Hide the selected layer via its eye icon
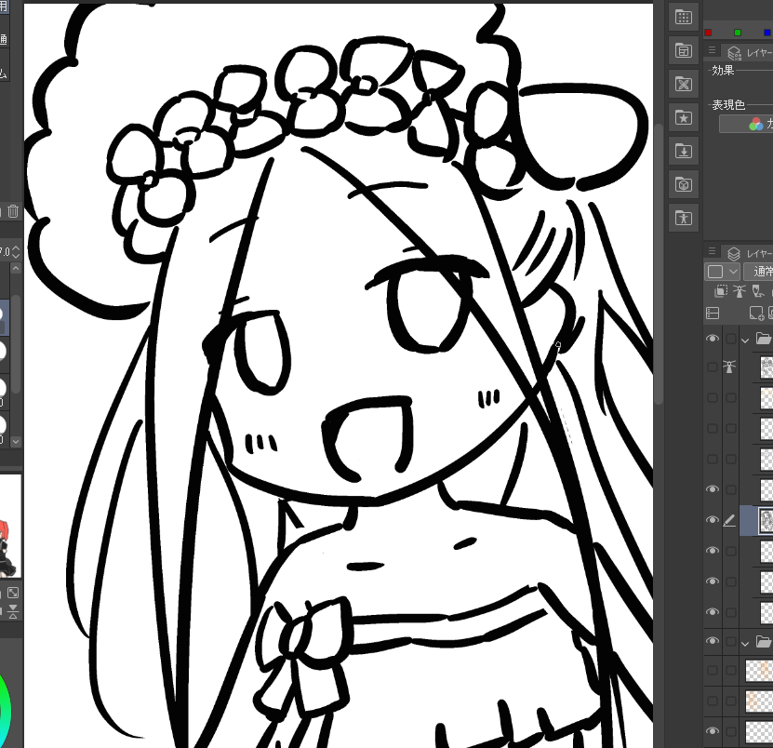773x748 pixels. coord(713,520)
